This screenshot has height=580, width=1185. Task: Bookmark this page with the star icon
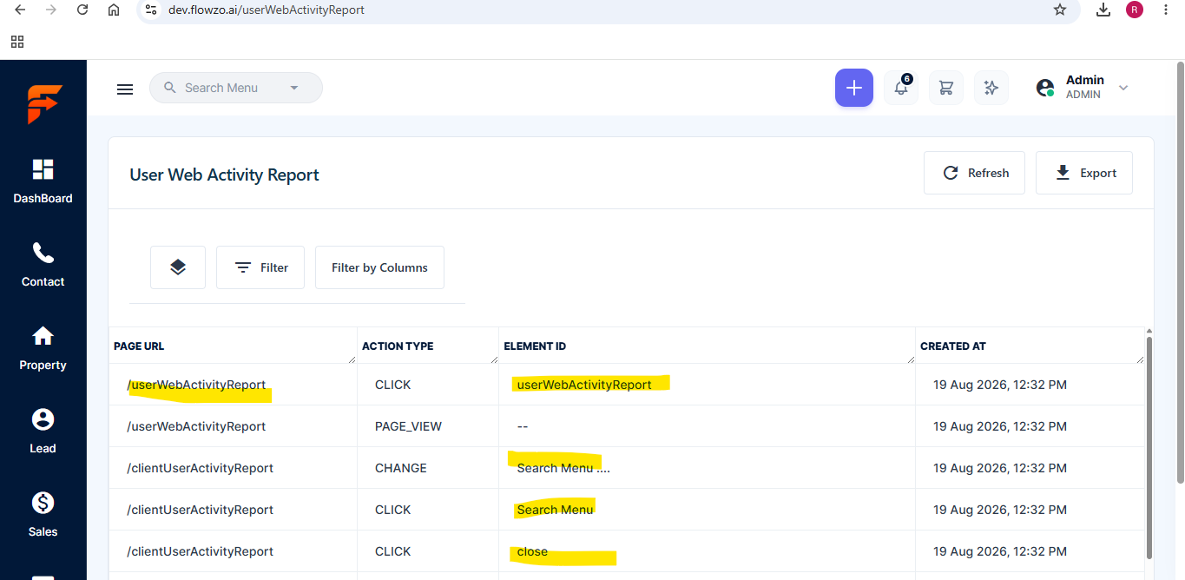(1059, 10)
